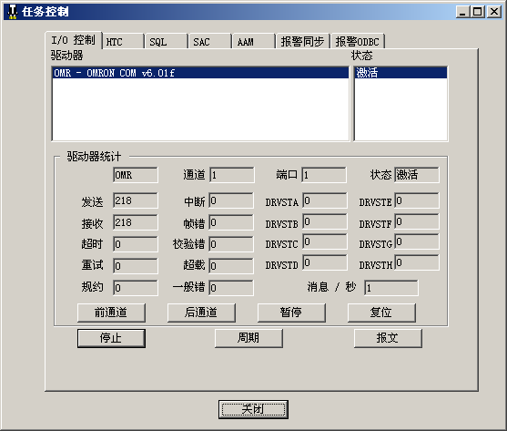
Task: Click the driver name field showing OMR
Action: tap(136, 175)
